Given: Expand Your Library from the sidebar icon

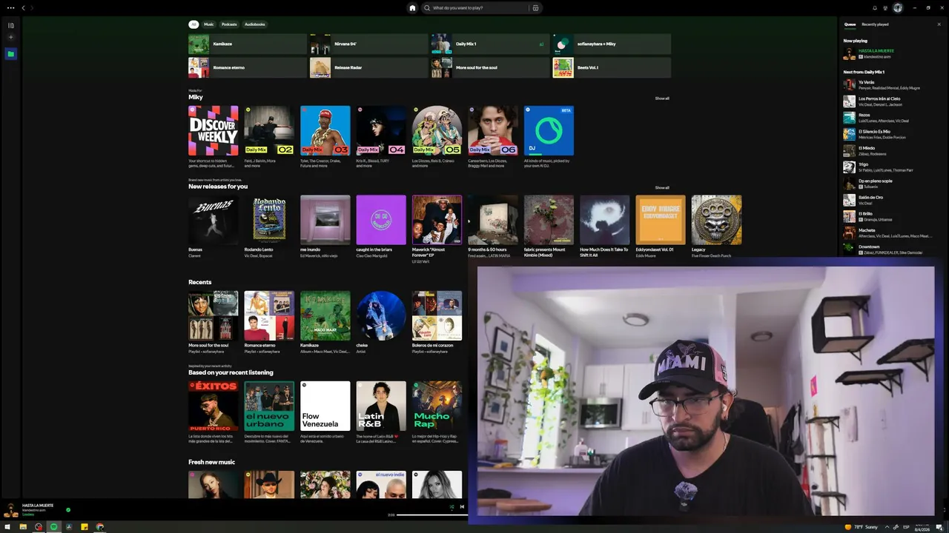Looking at the screenshot, I should 10,25.
